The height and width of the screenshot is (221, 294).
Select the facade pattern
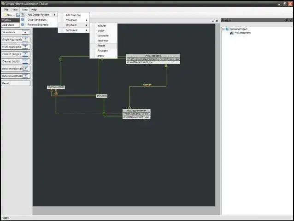pyautogui.click(x=104, y=46)
